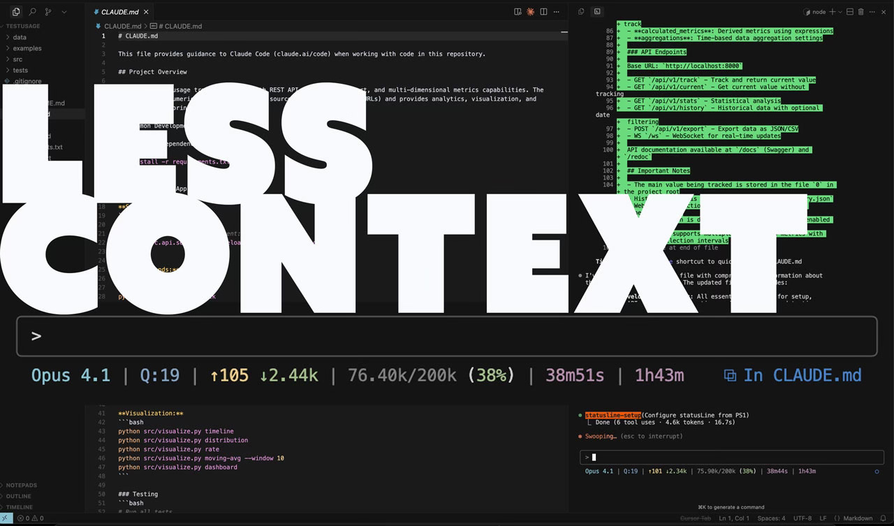The height and width of the screenshot is (526, 894).
Task: Change the UTF-8 file encoding
Action: point(803,518)
